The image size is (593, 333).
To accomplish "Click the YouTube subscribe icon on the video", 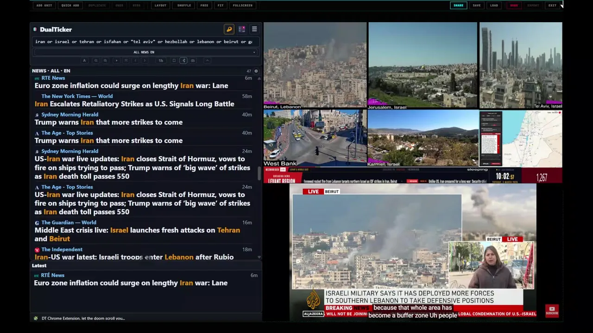I will [552, 310].
